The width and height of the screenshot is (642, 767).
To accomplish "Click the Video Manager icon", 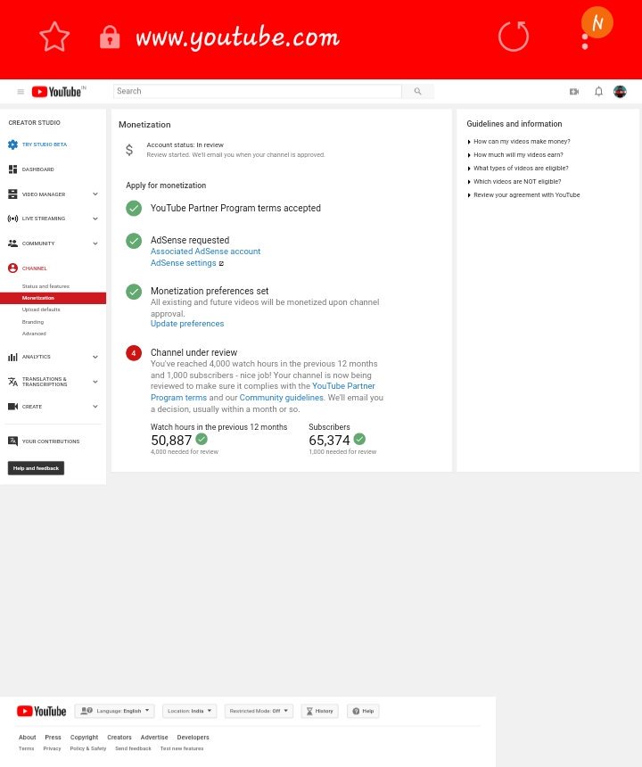I will pyautogui.click(x=12, y=194).
